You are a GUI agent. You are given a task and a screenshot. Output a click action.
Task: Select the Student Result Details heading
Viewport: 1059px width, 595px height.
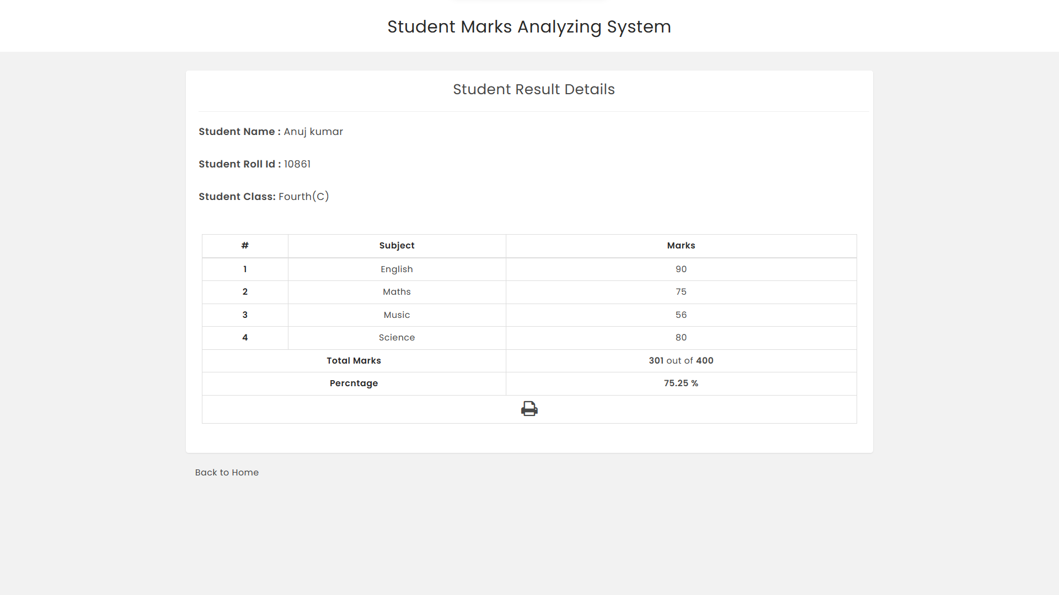(x=533, y=89)
